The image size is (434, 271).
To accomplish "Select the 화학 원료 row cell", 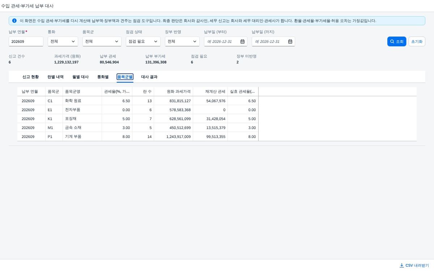I will [x=82, y=101].
